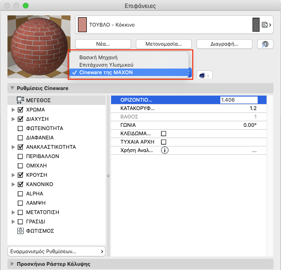This screenshot has height=270, width=281.
Task: Open the surface picture chooser icon
Action: [267, 25]
